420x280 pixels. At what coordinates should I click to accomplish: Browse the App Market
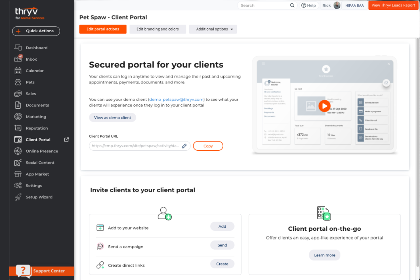click(x=37, y=174)
